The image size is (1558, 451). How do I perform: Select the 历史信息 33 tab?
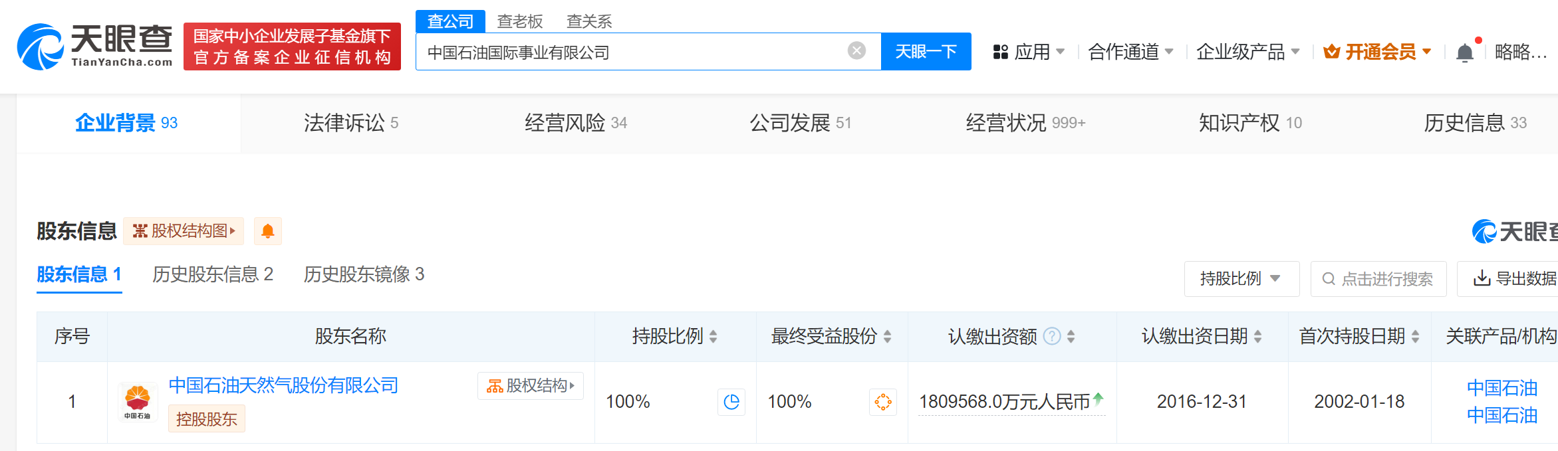(x=1475, y=123)
